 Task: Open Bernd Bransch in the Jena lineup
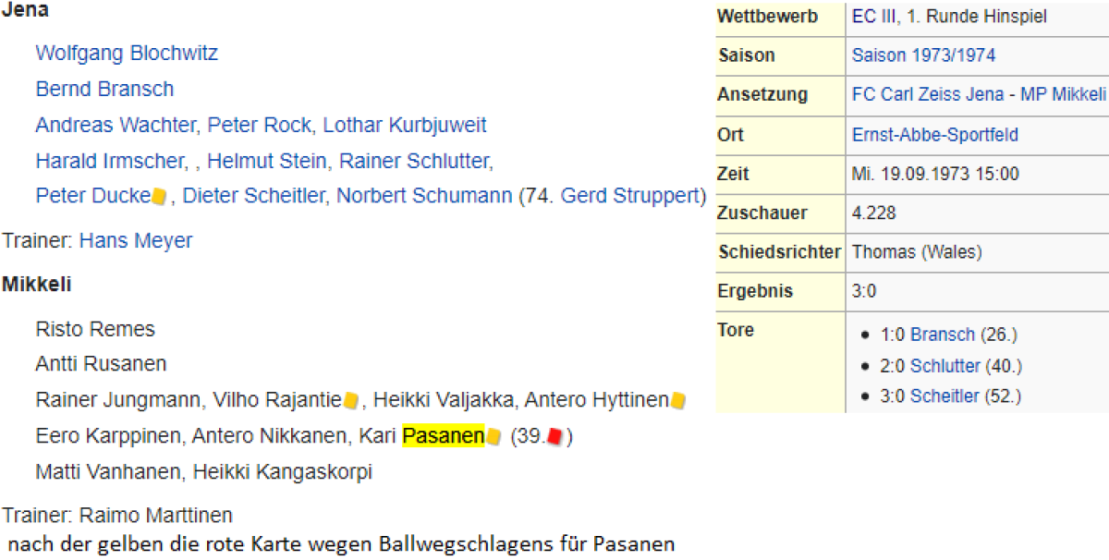point(104,89)
